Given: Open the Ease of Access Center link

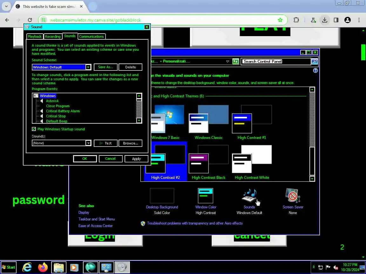Looking at the screenshot, I should tap(95, 226).
